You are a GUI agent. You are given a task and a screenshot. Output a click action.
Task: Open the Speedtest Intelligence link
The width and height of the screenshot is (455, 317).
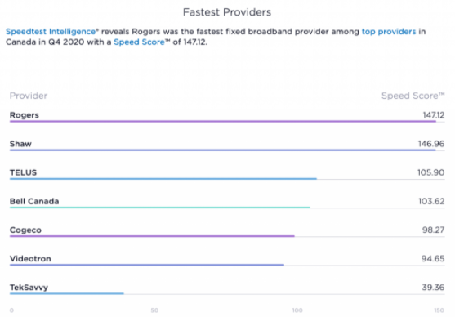(51, 32)
